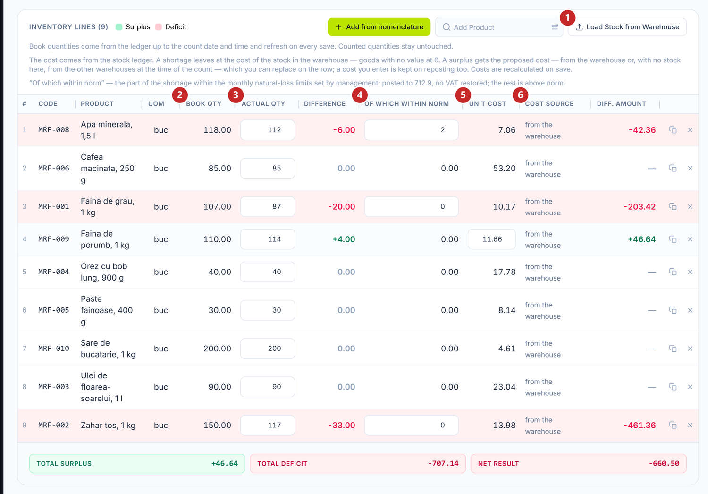Click the BOOK QTY column header
Image resolution: width=708 pixels, height=494 pixels.
(203, 103)
